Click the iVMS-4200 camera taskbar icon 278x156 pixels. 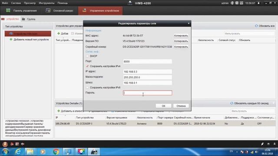tap(94, 152)
